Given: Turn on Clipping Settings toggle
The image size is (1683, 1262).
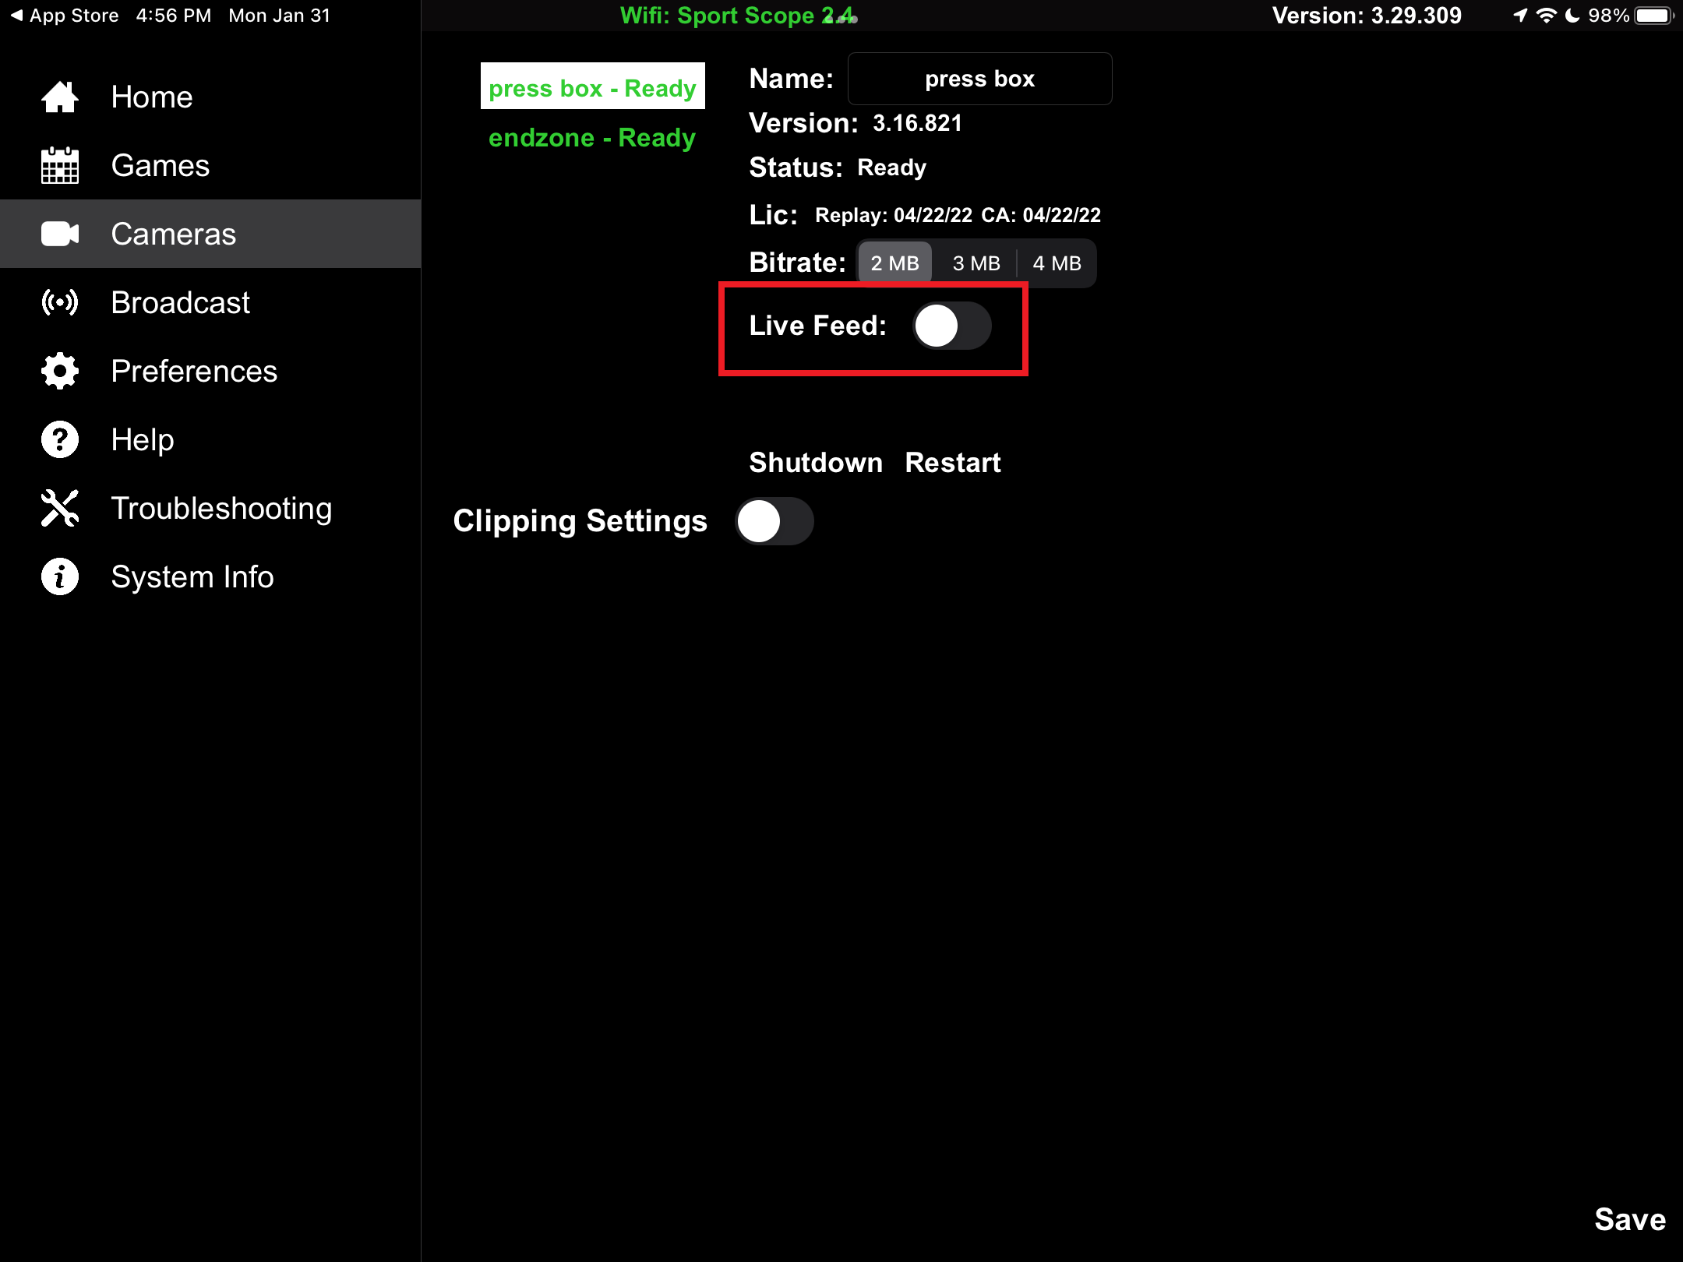Looking at the screenshot, I should point(774,521).
